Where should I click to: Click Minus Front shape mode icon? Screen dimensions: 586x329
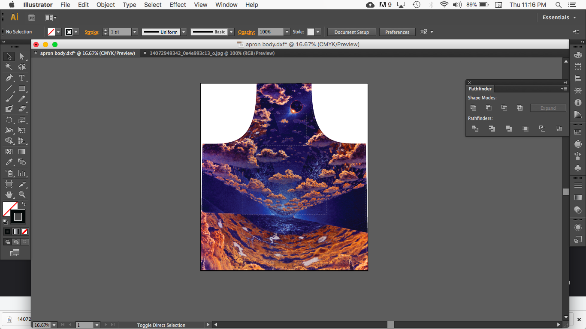pos(489,108)
